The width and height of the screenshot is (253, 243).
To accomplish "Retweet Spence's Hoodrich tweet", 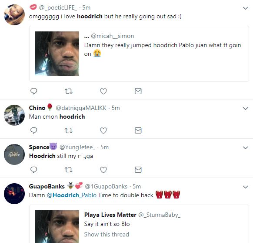I will [x=69, y=170].
